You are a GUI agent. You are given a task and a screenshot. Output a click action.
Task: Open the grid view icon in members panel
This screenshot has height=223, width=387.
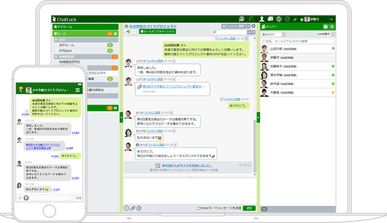pyautogui.click(x=332, y=27)
